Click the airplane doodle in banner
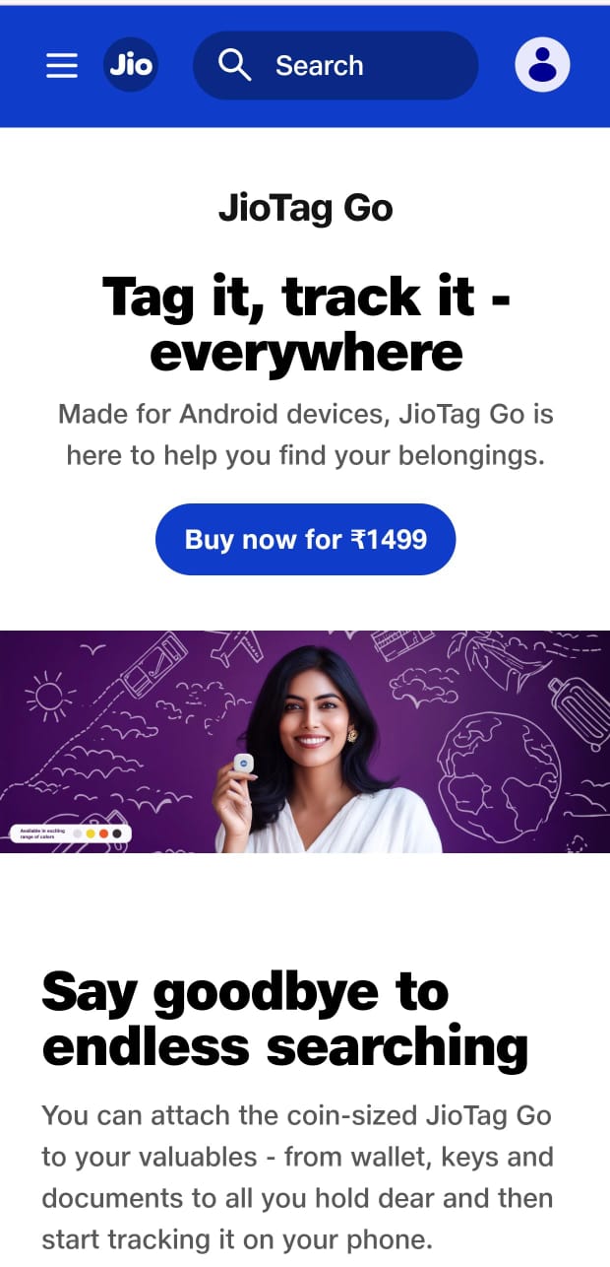This screenshot has width=610, height=1267. click(x=238, y=647)
